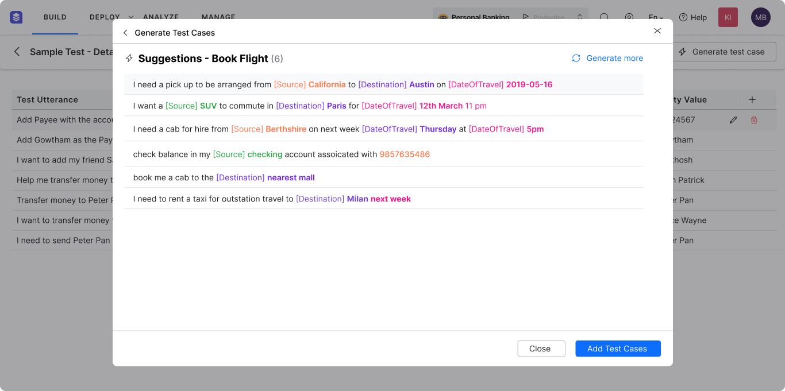Edit the Add Payee row with pencil icon
Screen dimensions: 785x391
(733, 120)
